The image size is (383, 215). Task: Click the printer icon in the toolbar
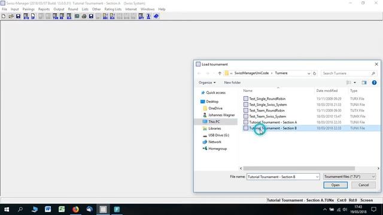[x=84, y=16]
